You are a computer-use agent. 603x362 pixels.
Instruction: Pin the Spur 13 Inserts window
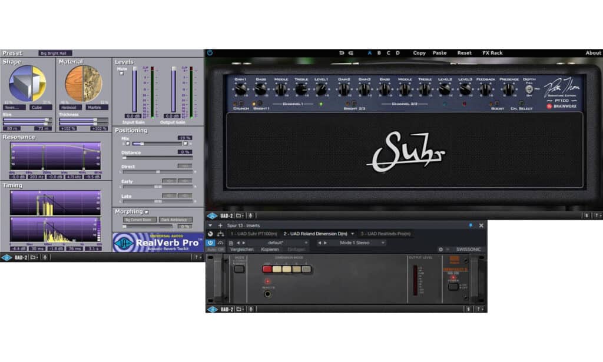pyautogui.click(x=471, y=225)
